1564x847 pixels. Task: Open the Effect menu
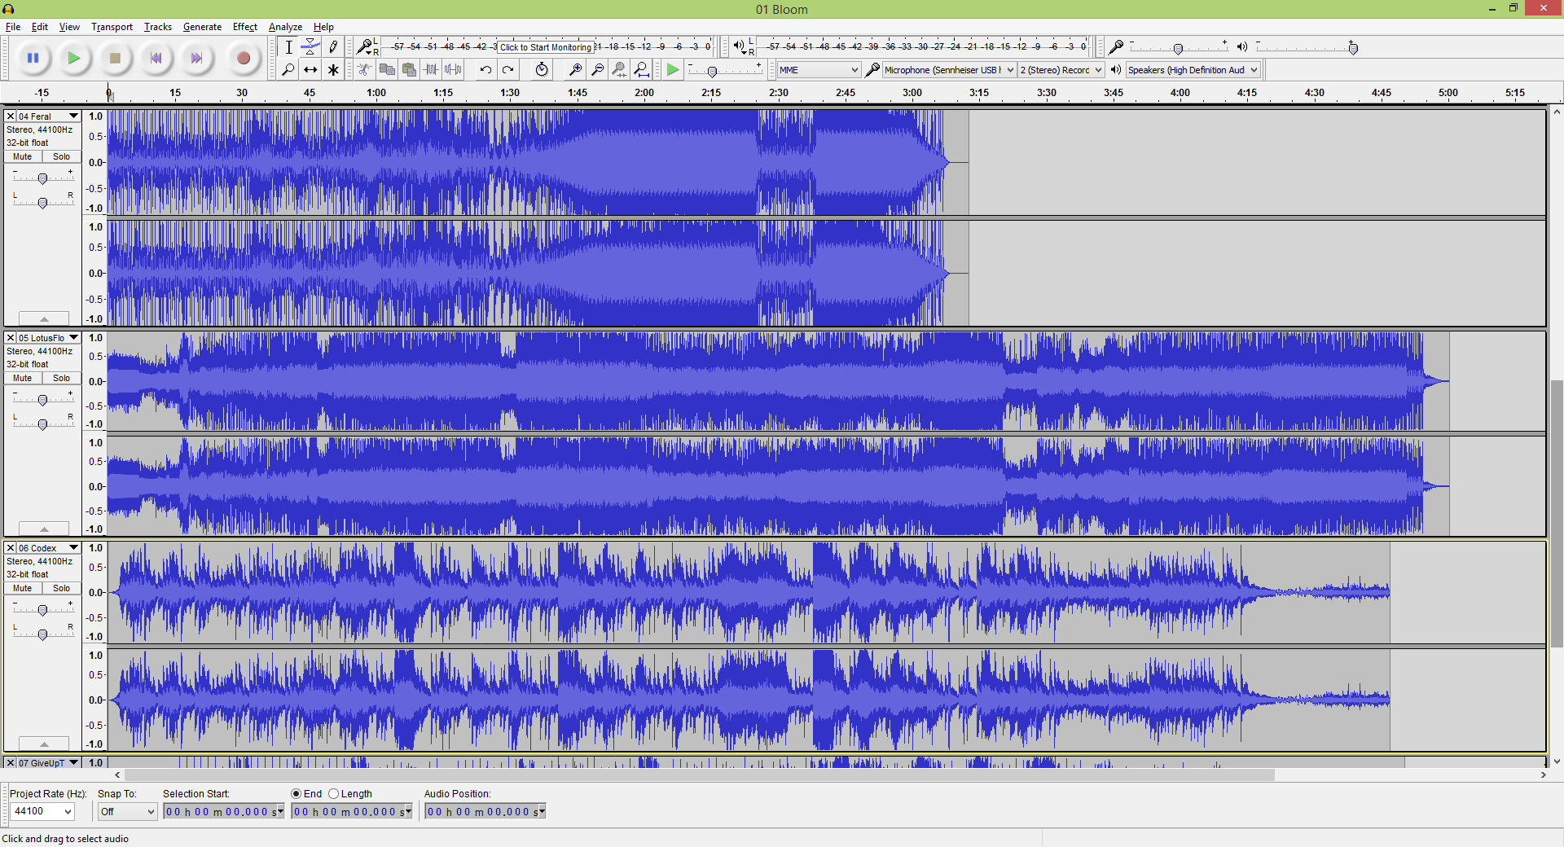244,27
